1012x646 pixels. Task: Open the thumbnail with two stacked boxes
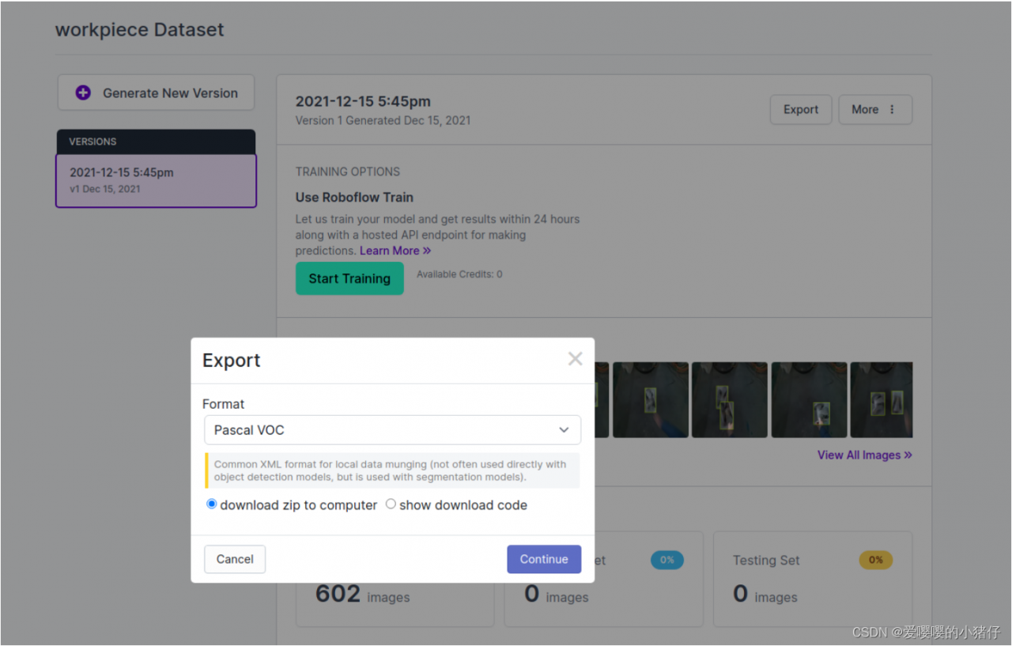[x=729, y=400]
